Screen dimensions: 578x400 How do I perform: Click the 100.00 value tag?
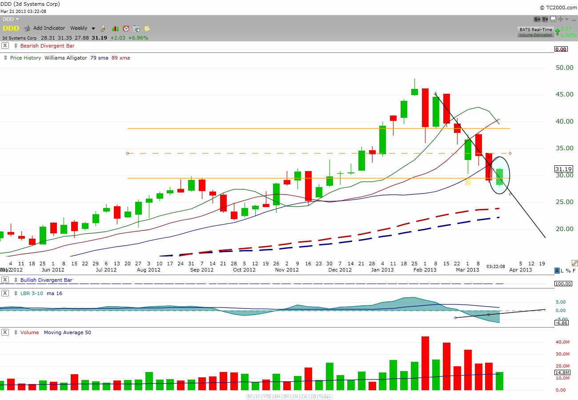pos(563,284)
